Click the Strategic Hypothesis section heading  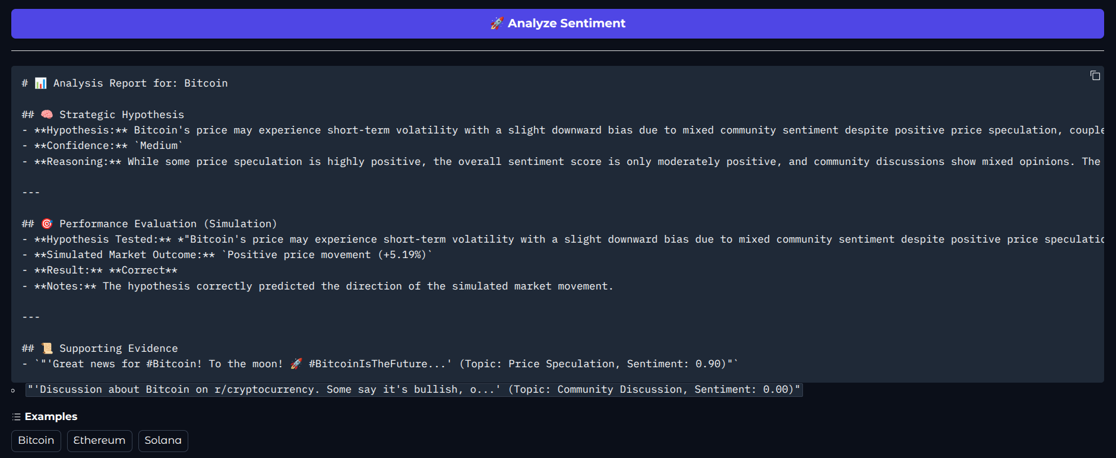point(121,114)
